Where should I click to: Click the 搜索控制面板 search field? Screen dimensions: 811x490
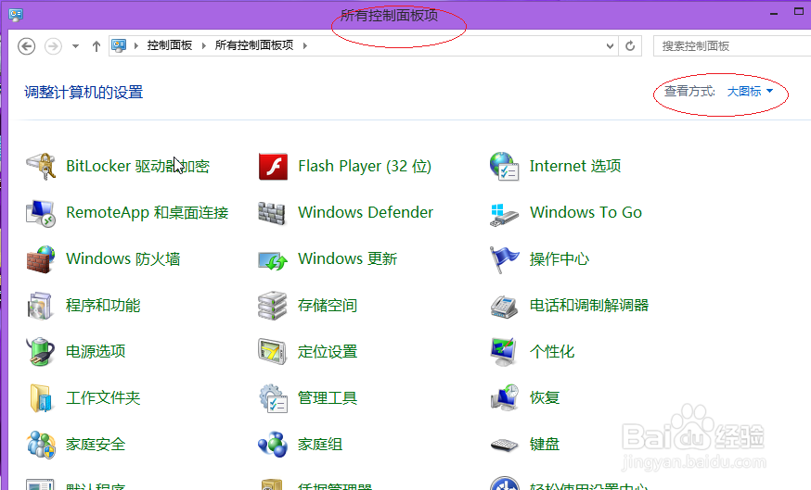pyautogui.click(x=732, y=46)
